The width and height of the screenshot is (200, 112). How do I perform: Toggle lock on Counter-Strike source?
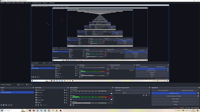coord(67,100)
